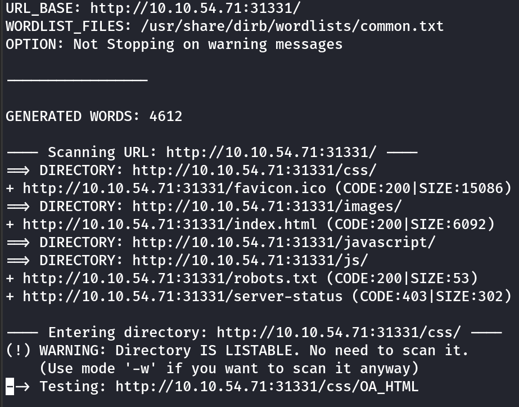Screen dimensions: 519x407
Task: Open the javascript/ directory URL
Action: [284, 243]
